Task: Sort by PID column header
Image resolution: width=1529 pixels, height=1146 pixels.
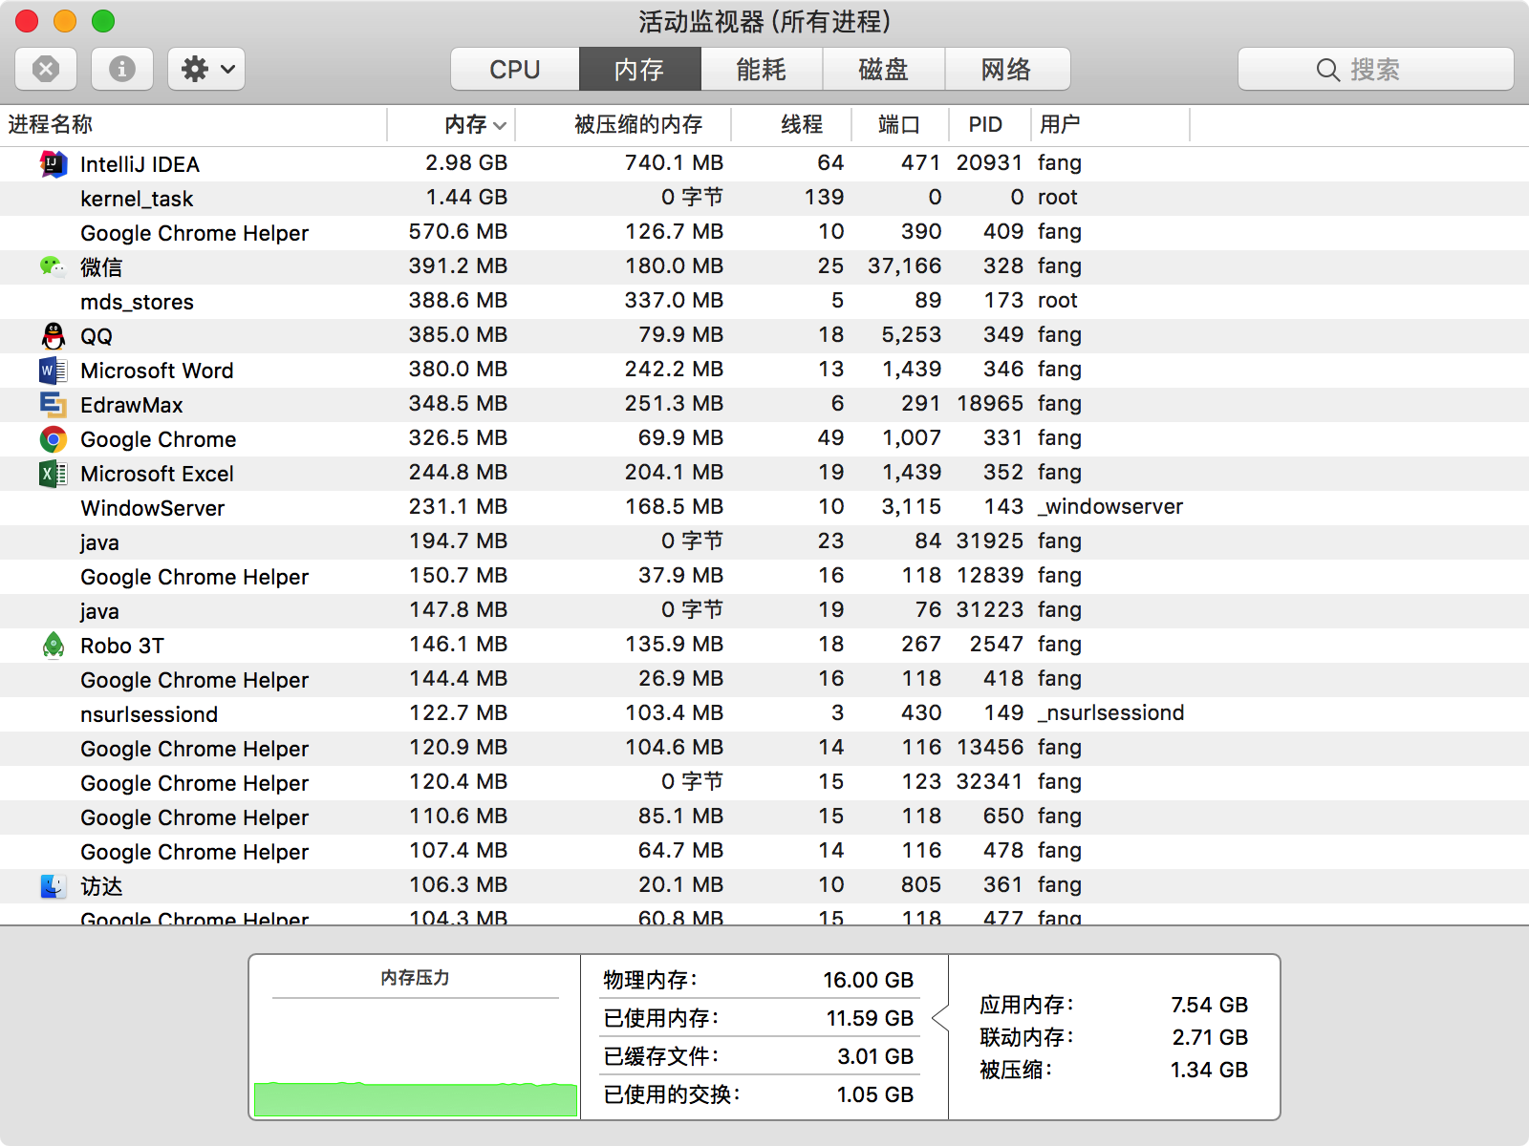Action: 990,124
